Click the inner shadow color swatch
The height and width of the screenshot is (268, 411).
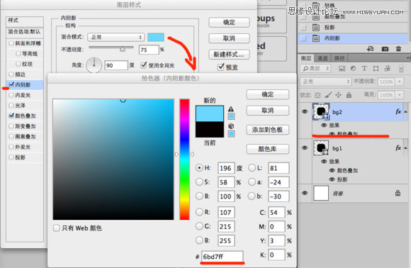tap(156, 38)
